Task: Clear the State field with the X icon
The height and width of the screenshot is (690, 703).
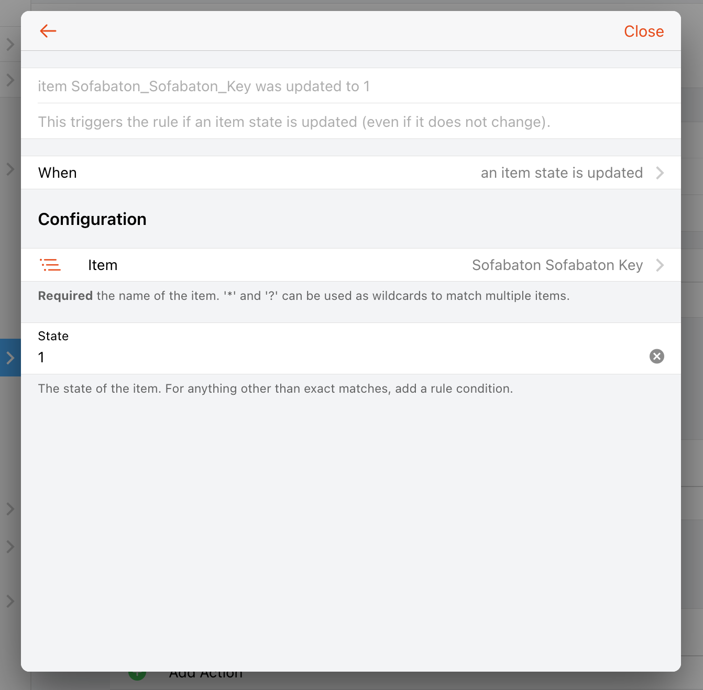Action: click(656, 357)
